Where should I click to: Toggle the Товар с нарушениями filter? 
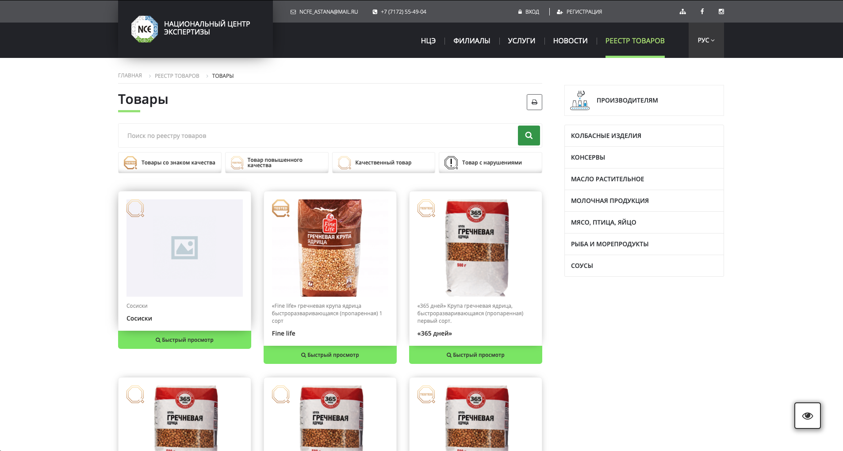click(x=490, y=163)
